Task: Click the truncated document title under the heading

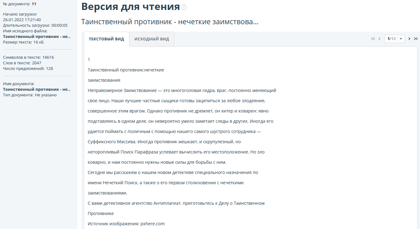Action: (170, 22)
